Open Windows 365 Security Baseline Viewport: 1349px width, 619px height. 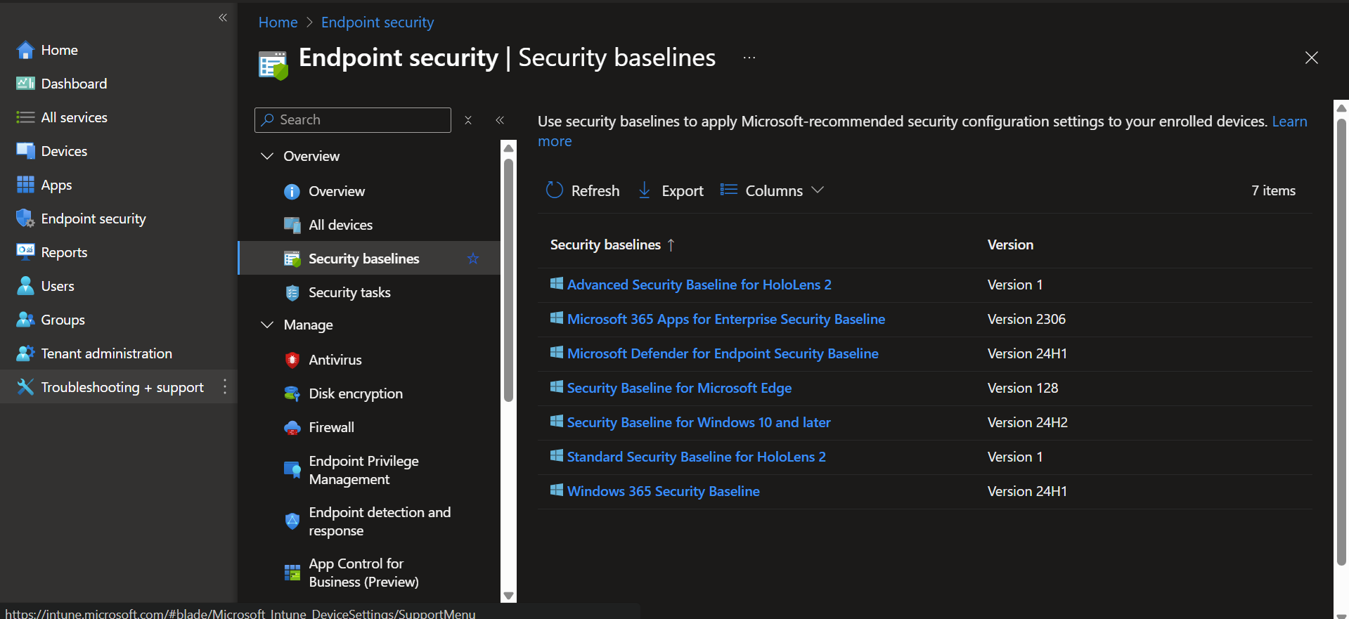click(663, 491)
